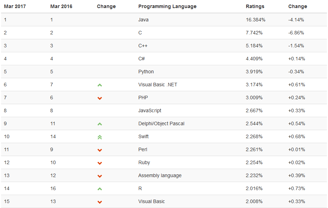
Task: Click the 'Visual Basic .NET' language cell
Action: [x=158, y=85]
